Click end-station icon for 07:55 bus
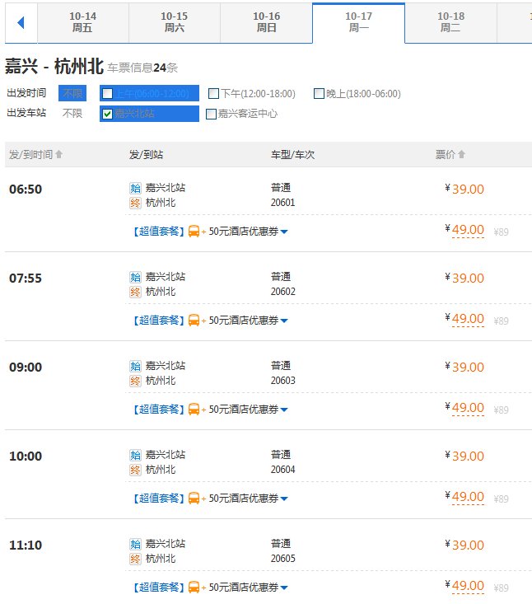This screenshot has width=532, height=604. pyautogui.click(x=135, y=292)
